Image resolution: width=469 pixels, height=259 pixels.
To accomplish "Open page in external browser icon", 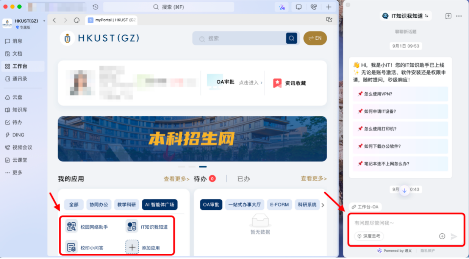I will pyautogui.click(x=329, y=20).
